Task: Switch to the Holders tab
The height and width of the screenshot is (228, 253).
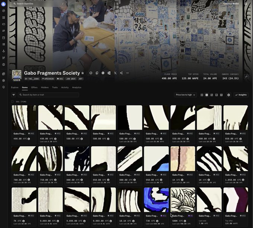Action: coord(45,87)
